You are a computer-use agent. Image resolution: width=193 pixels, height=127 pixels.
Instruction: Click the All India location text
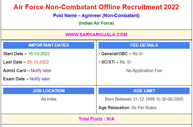[49, 99]
